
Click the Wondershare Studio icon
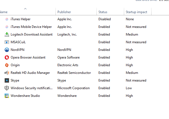[7, 96]
